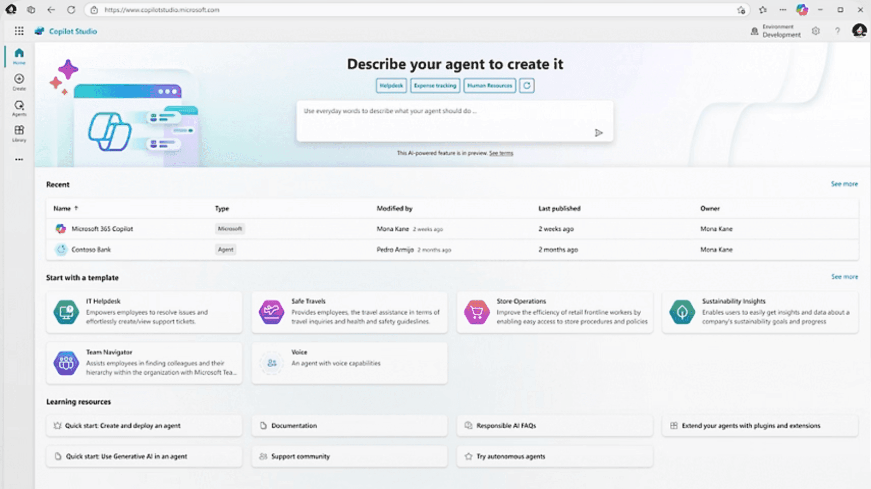This screenshot has width=871, height=489.
Task: Choose the Voice template card
Action: (x=349, y=363)
